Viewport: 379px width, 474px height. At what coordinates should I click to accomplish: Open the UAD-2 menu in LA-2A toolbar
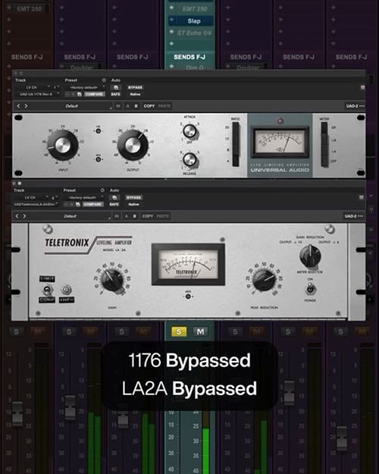(354, 216)
